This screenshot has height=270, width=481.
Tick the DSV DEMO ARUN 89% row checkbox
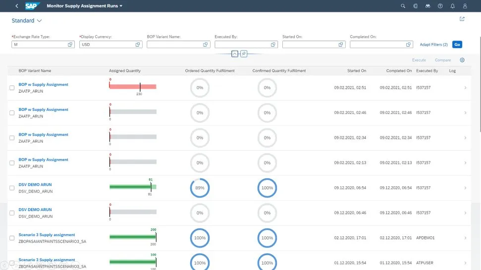click(x=12, y=188)
